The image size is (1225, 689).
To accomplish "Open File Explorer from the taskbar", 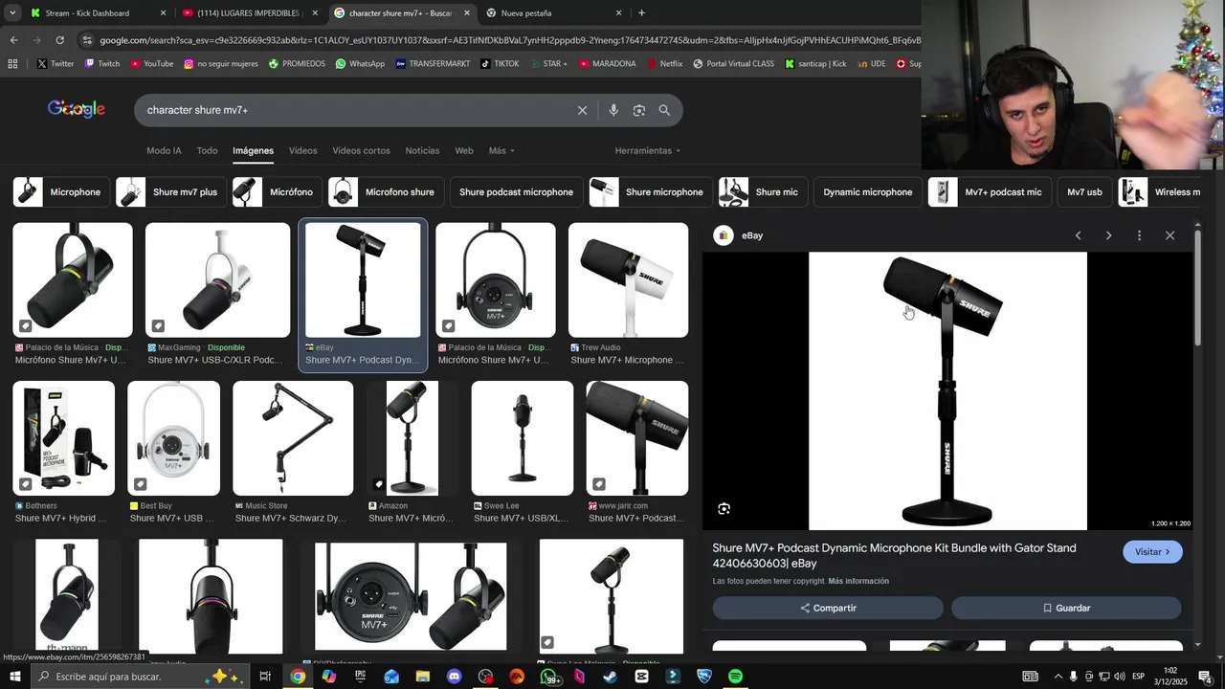I will click(x=422, y=677).
